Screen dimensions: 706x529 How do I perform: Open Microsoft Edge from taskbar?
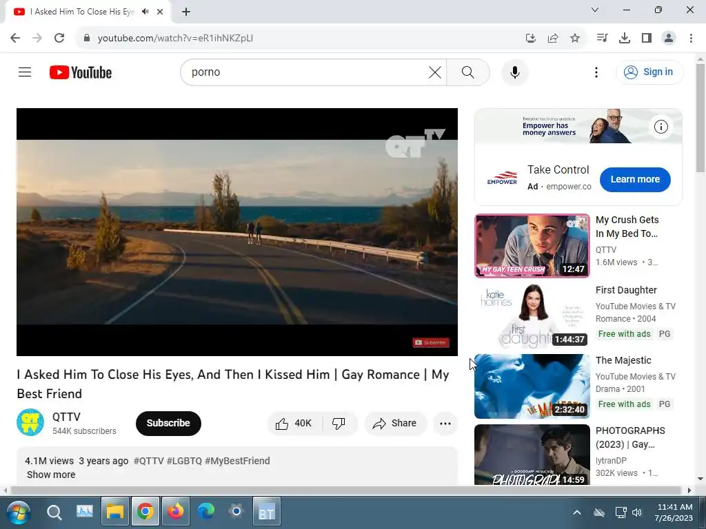click(205, 512)
